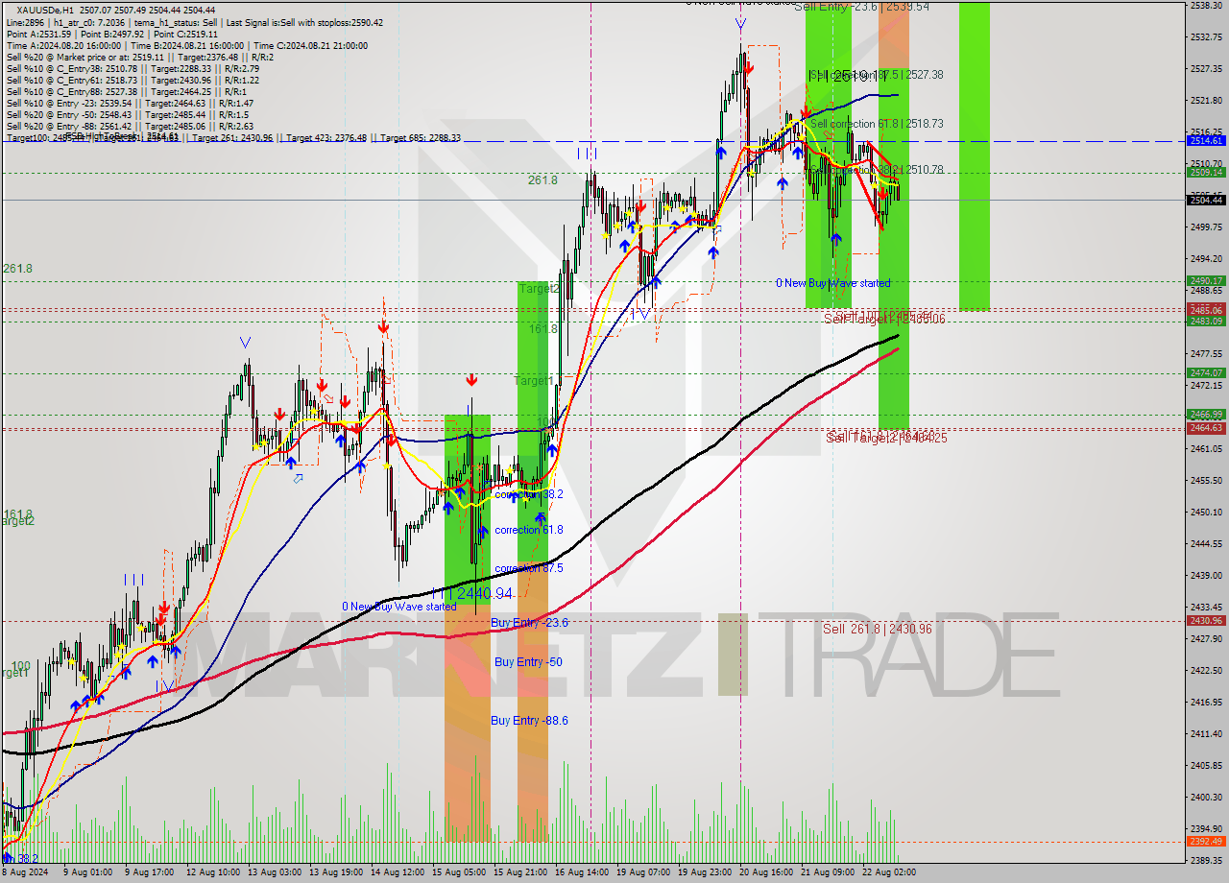Click the 22 Aug 02:00 time label

click(889, 872)
